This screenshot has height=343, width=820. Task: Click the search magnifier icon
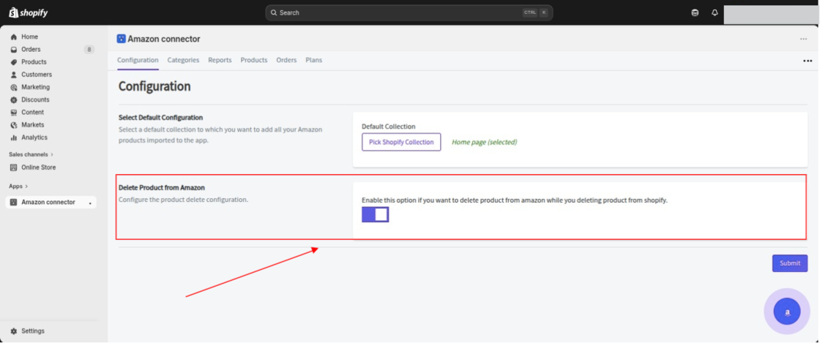[274, 12]
